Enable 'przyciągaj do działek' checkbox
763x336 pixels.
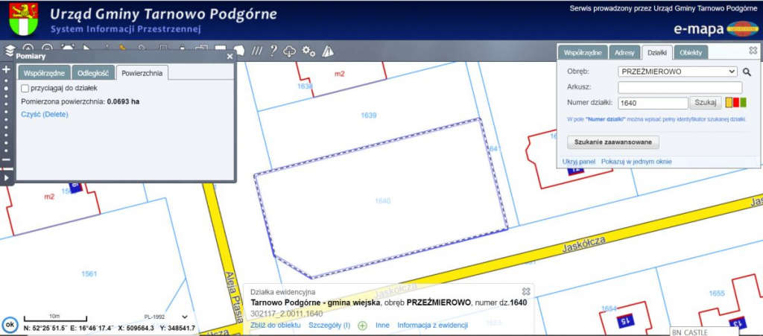point(25,88)
